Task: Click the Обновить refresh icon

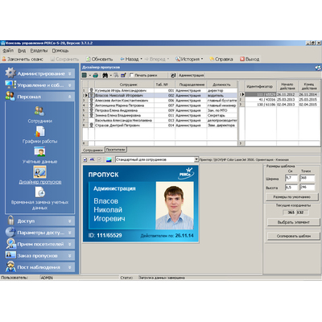Action: pyautogui.click(x=88, y=59)
